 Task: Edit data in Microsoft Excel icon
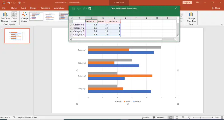tap(90, 9)
